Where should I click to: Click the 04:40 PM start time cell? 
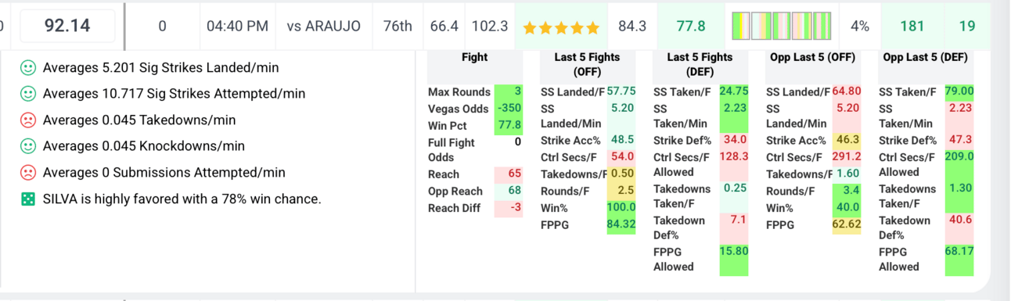[x=237, y=26]
